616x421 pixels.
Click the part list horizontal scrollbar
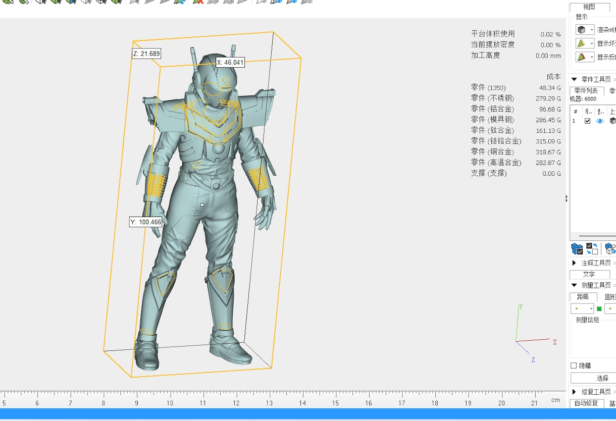597,236
